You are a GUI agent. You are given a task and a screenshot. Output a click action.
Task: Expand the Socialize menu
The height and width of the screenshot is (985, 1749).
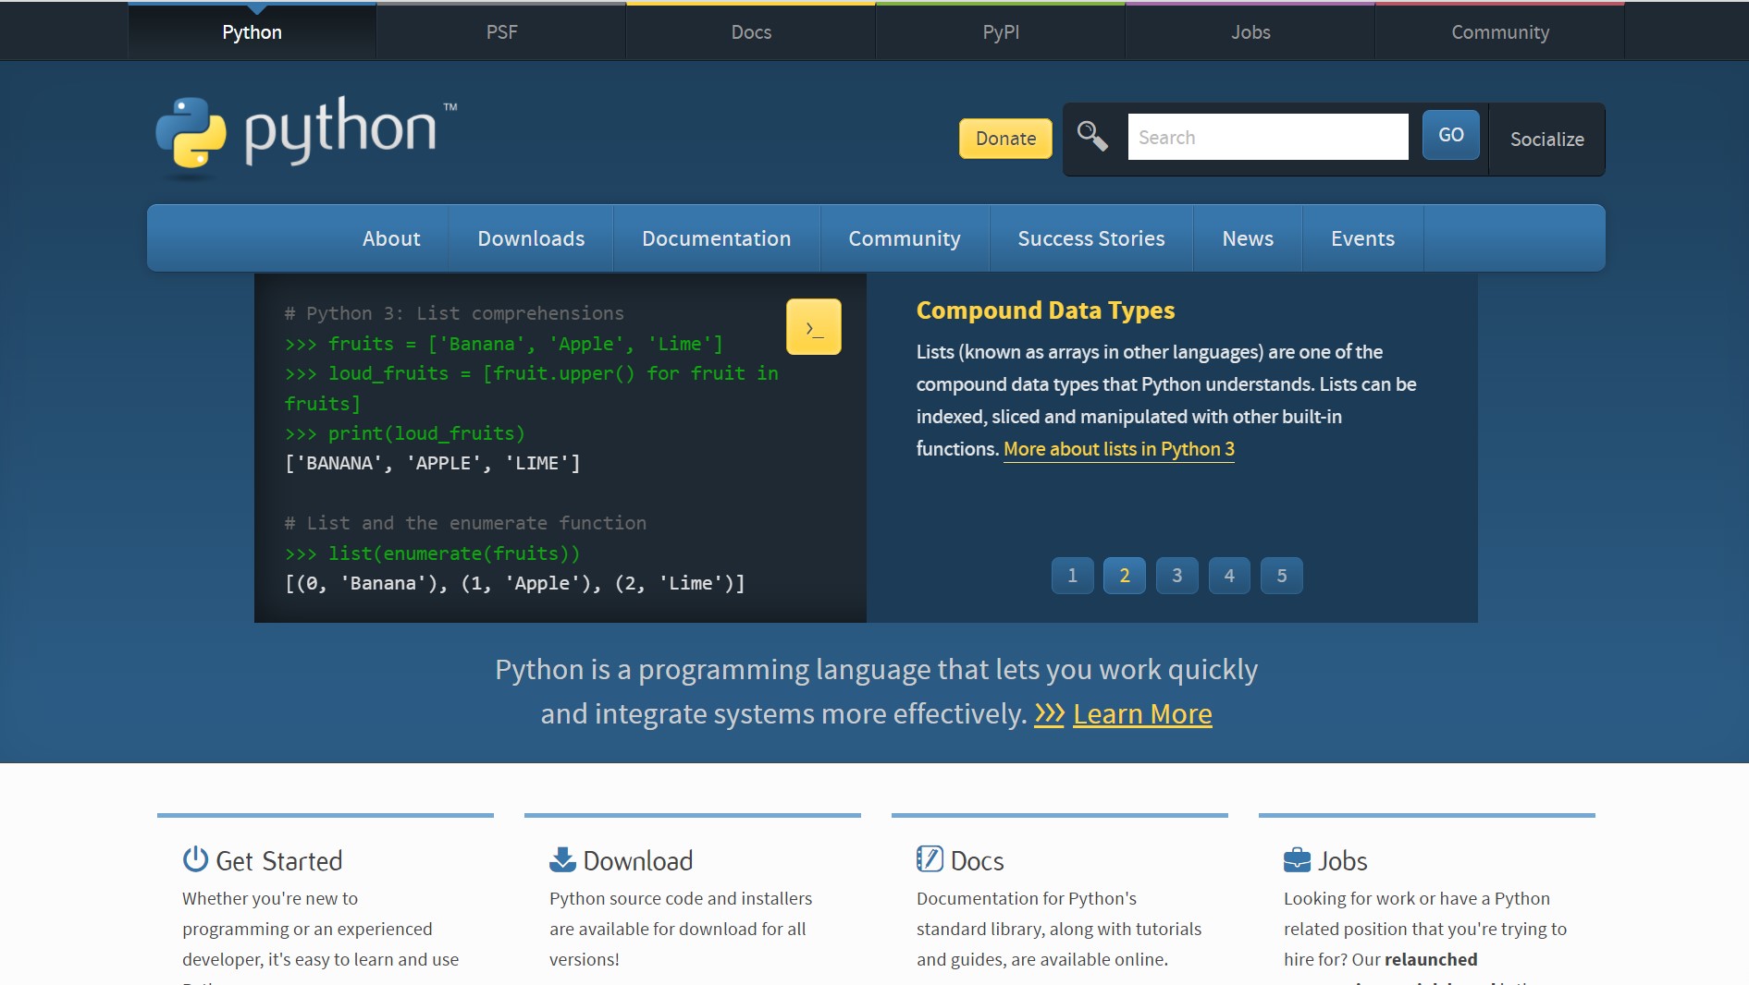1546,140
